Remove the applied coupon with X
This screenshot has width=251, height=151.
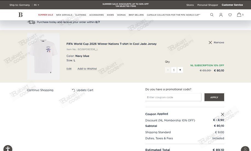pos(222,114)
